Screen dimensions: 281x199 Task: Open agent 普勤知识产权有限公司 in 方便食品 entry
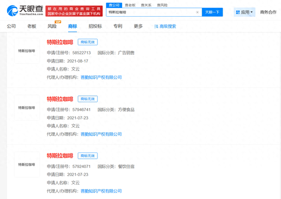click(101, 134)
